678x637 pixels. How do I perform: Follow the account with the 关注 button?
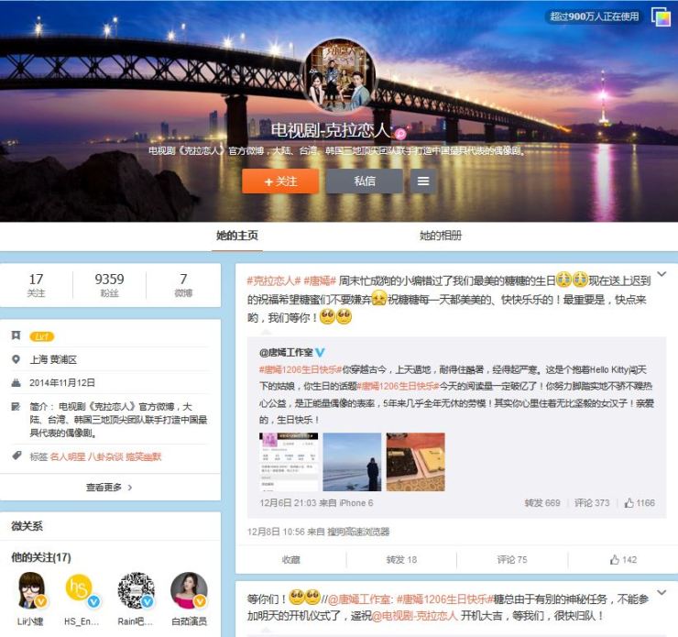pos(280,181)
